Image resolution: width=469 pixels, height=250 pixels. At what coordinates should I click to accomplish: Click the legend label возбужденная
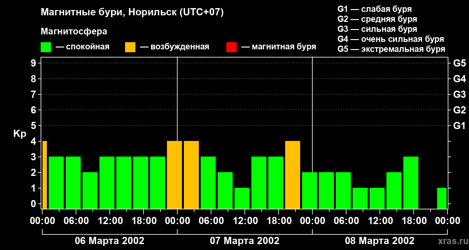point(180,47)
